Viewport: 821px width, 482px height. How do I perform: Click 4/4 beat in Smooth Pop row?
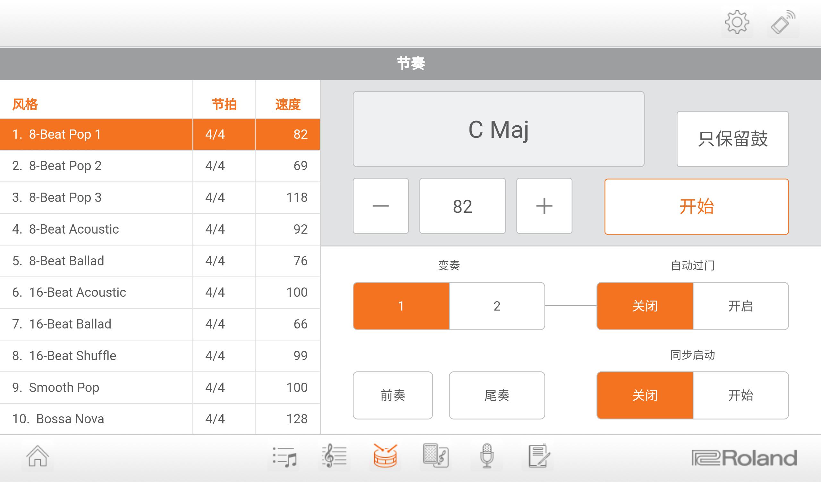(x=215, y=387)
